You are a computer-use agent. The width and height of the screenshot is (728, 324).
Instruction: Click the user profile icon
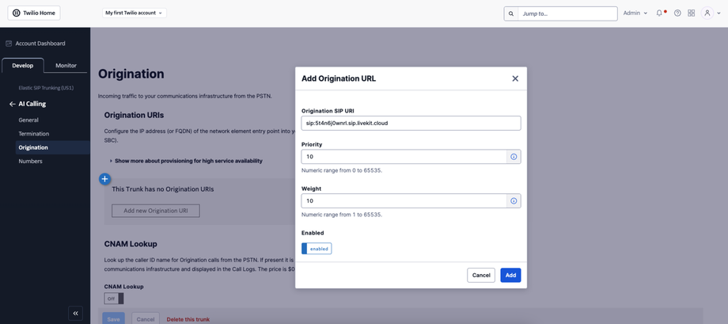tap(707, 13)
